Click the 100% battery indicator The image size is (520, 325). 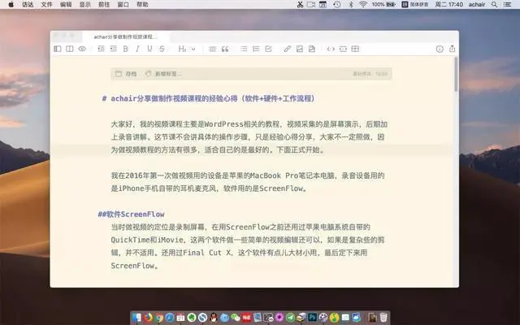tap(383, 4)
